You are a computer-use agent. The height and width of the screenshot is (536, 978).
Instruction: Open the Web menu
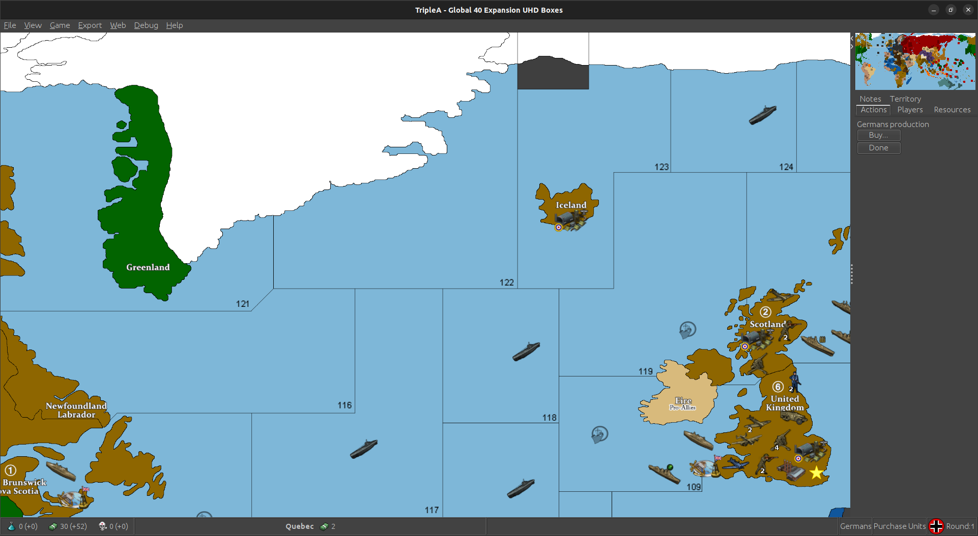pos(118,25)
